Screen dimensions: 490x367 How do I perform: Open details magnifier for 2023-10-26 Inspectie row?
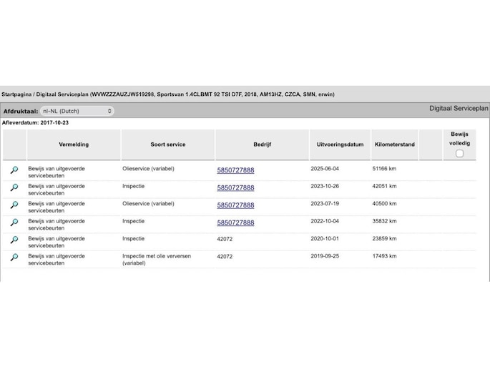(x=14, y=187)
